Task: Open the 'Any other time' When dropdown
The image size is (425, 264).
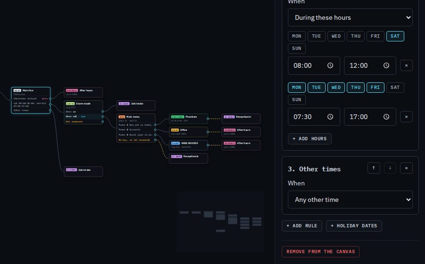Action: click(350, 200)
